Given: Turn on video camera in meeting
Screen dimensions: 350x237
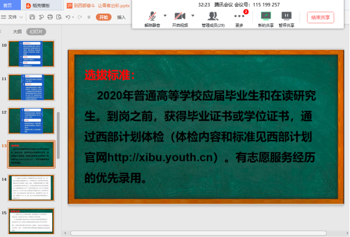Looking at the screenshot, I should coord(179,16).
